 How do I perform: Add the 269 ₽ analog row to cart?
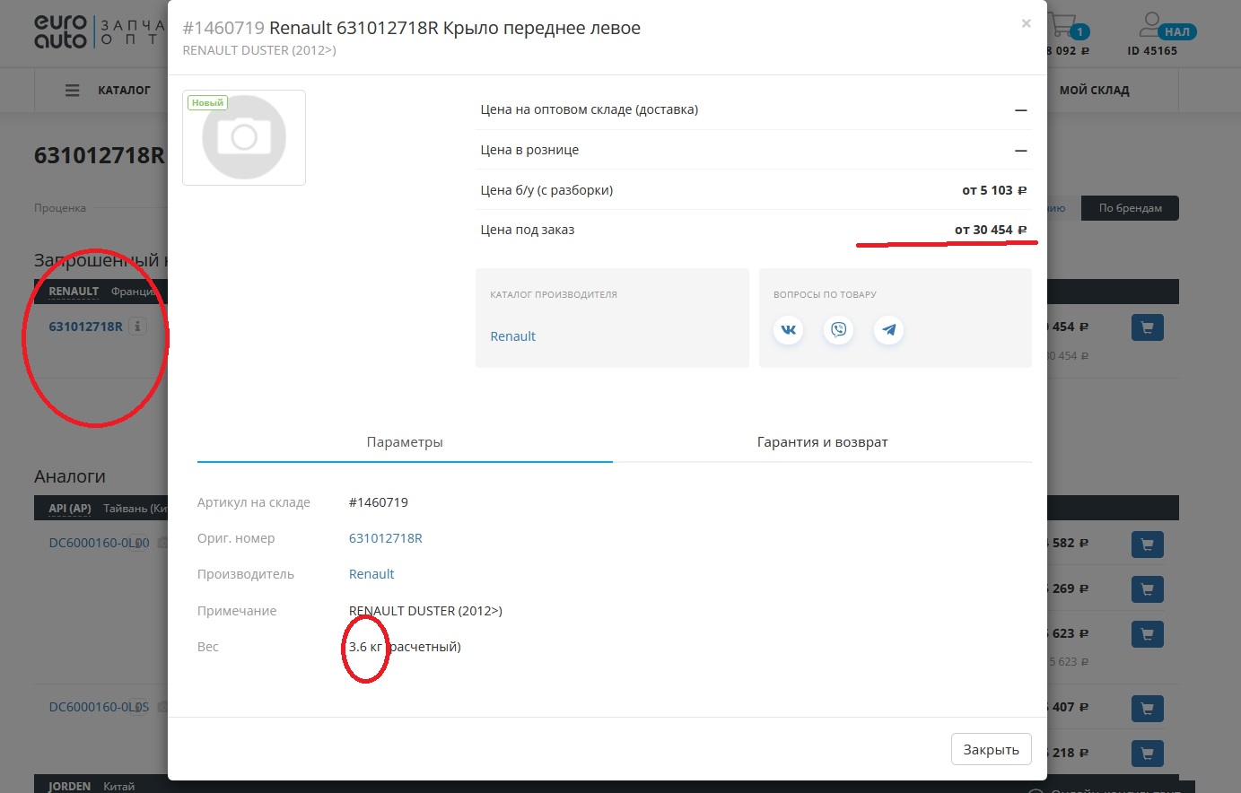pyautogui.click(x=1147, y=589)
